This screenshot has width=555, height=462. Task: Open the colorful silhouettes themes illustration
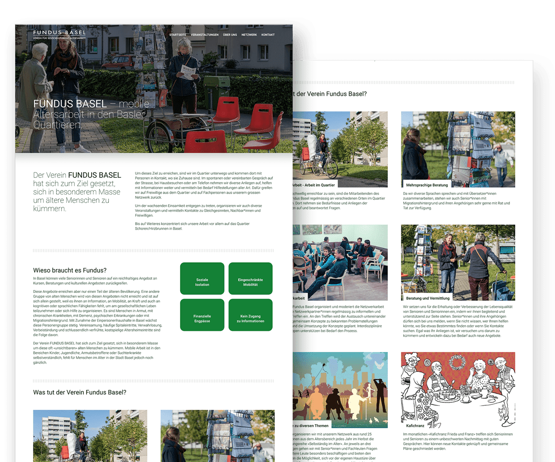pos(340,390)
